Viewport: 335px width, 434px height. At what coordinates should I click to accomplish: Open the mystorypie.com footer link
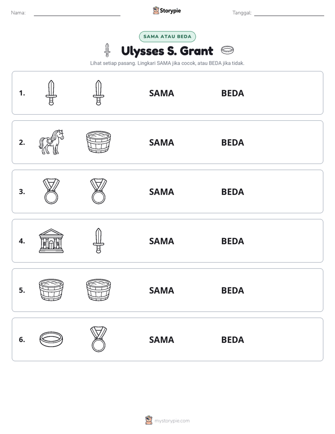point(172,421)
